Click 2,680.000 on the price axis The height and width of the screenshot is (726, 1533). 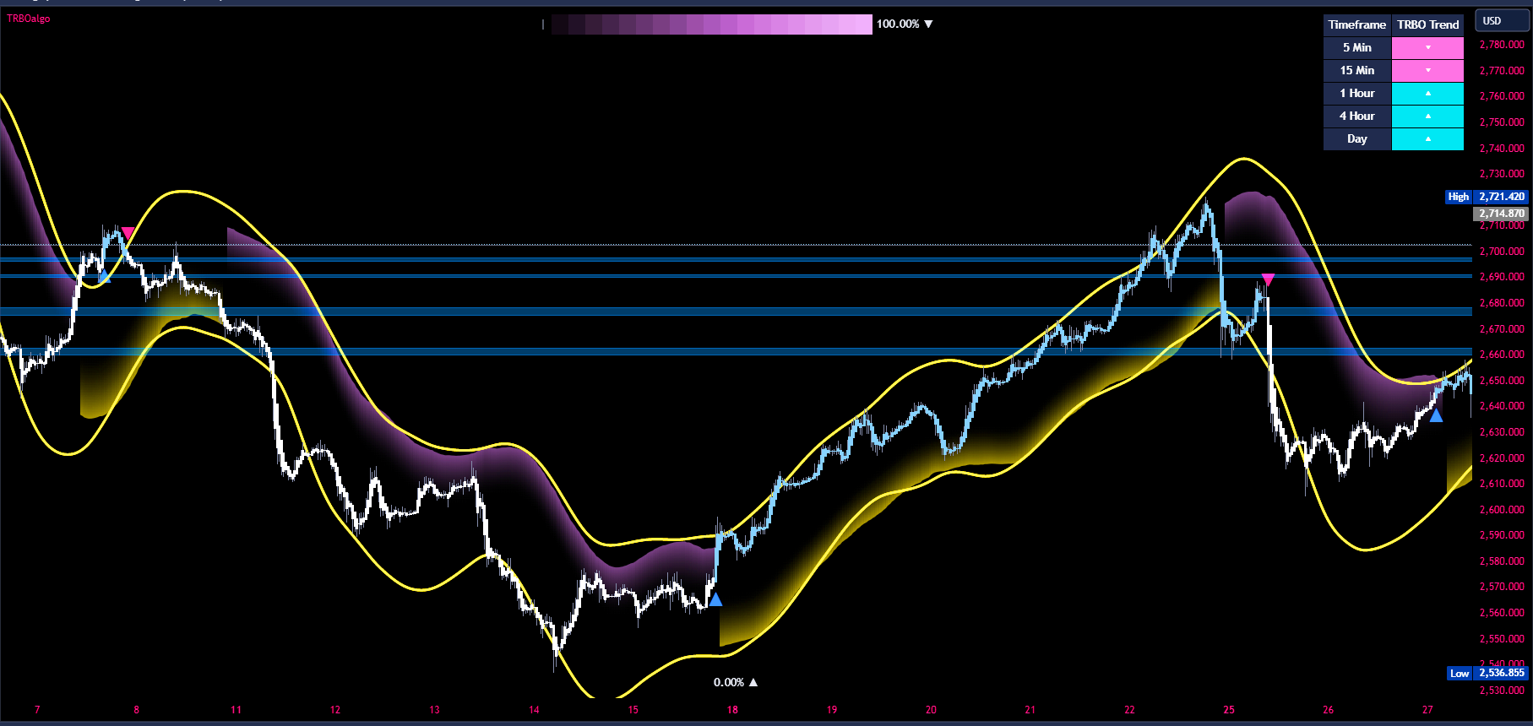pyautogui.click(x=1502, y=303)
